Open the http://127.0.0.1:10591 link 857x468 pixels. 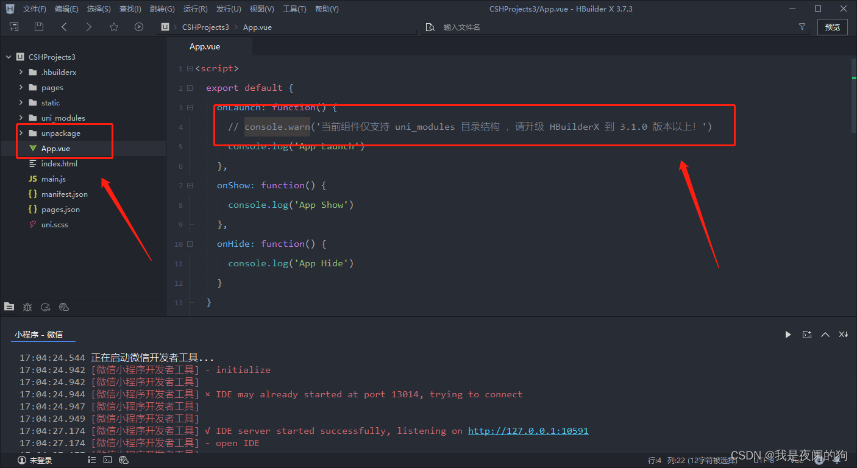pyautogui.click(x=528, y=431)
